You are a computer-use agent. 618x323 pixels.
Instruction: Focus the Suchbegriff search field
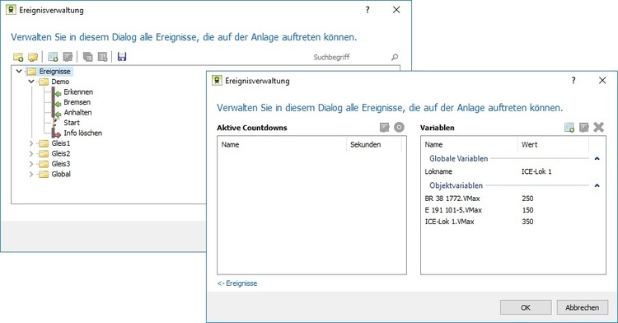[x=351, y=57]
